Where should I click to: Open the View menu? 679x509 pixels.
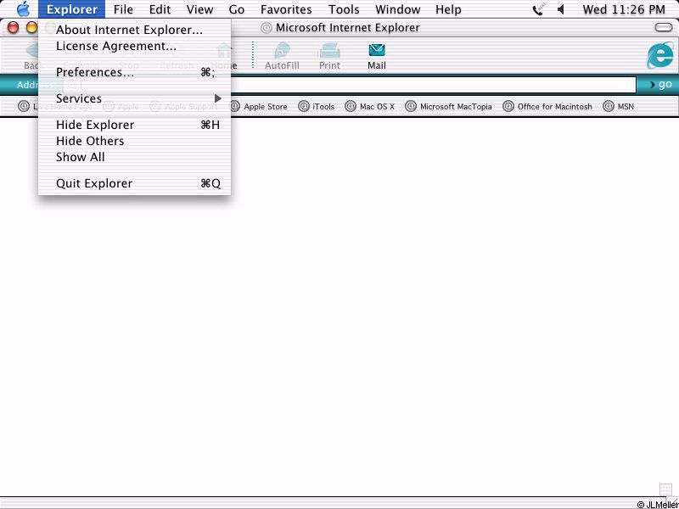coord(199,9)
